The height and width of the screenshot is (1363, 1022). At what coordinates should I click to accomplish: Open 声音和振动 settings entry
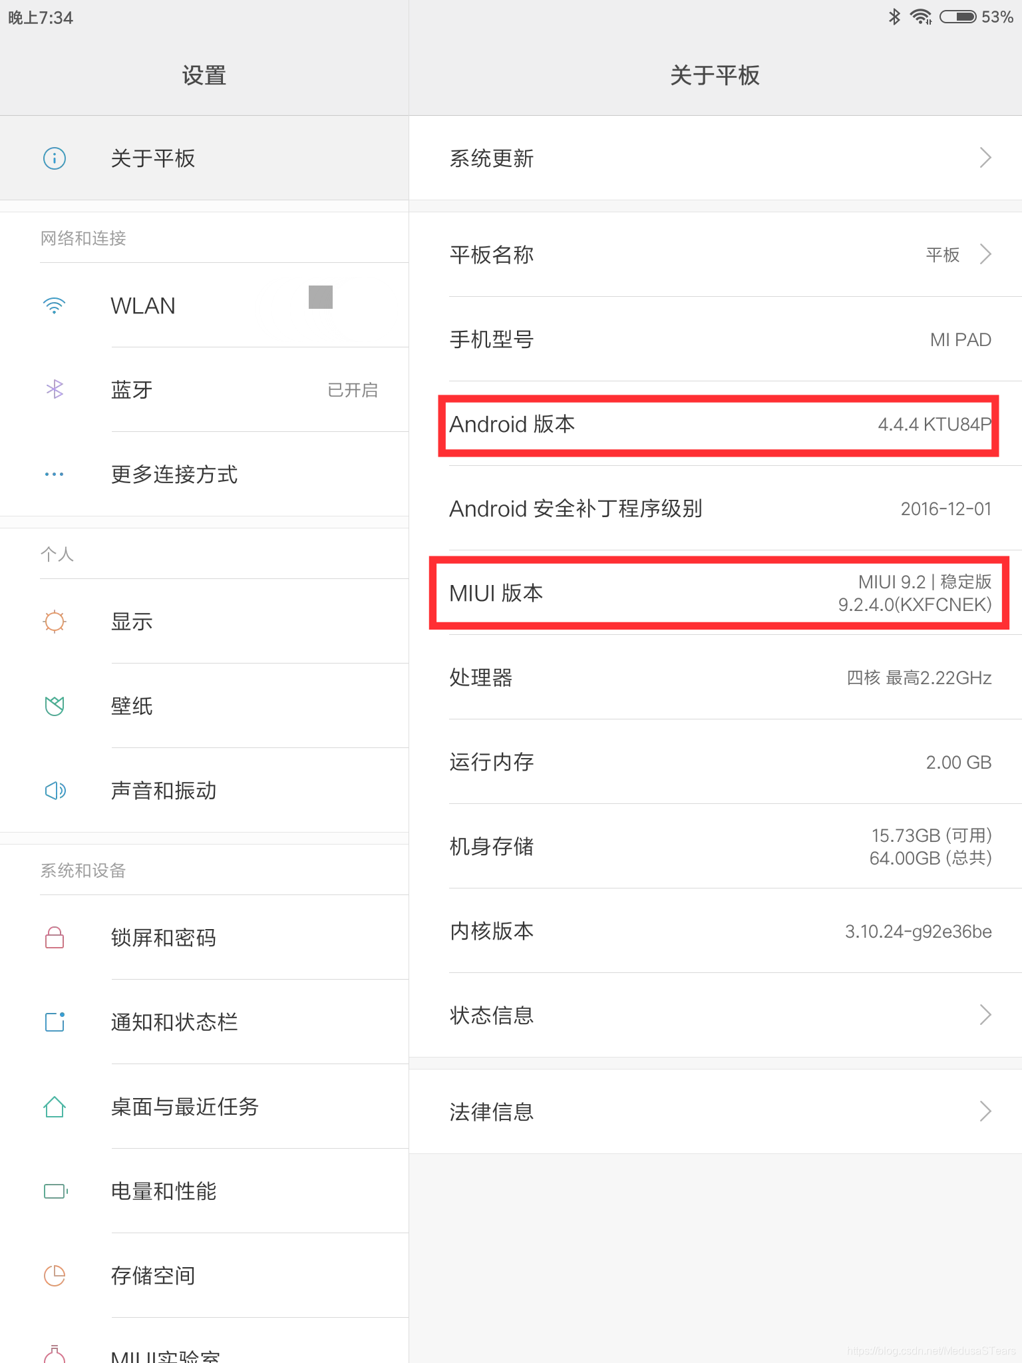(204, 790)
